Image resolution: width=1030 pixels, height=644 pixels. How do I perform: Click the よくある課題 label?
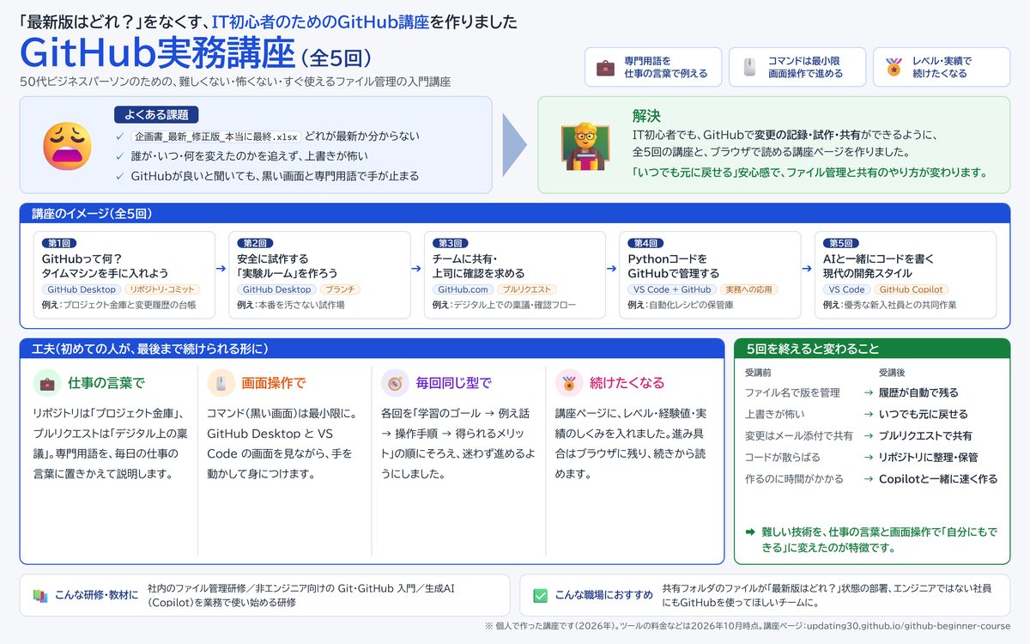[156, 114]
